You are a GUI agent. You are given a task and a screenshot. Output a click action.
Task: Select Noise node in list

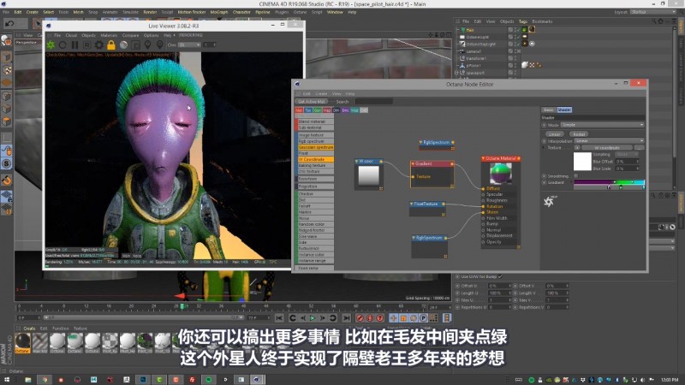(x=315, y=218)
